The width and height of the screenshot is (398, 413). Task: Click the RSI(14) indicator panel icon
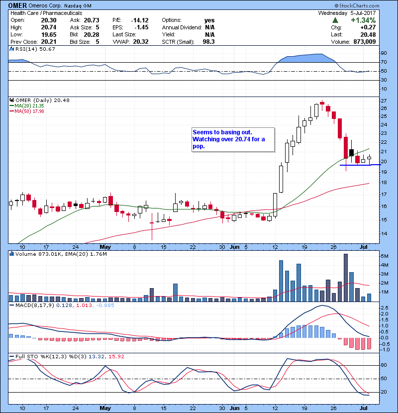11,49
